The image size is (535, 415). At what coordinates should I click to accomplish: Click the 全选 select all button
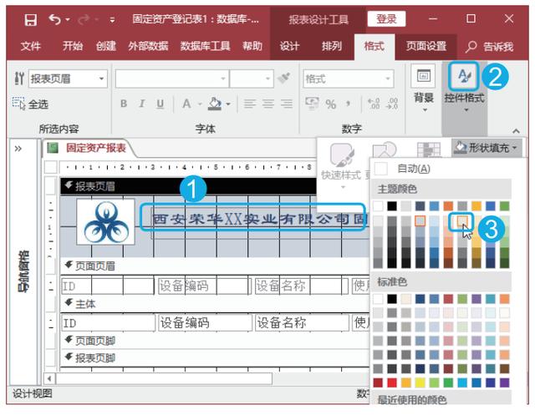click(x=30, y=104)
